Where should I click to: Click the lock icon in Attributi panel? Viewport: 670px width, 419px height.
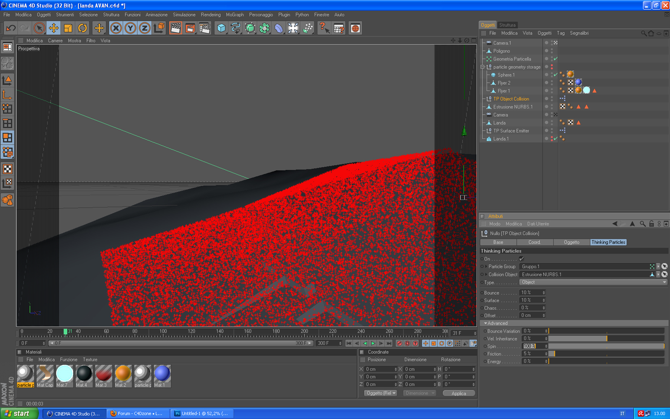coord(651,224)
